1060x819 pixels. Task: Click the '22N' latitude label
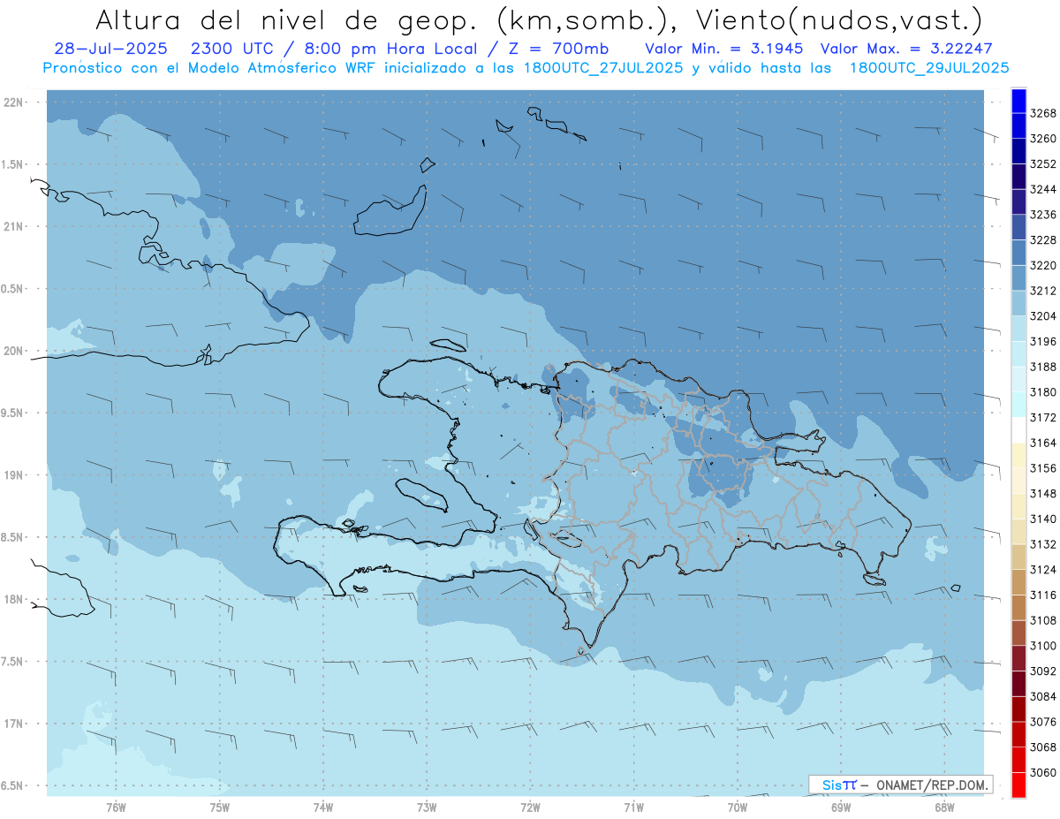(12, 102)
